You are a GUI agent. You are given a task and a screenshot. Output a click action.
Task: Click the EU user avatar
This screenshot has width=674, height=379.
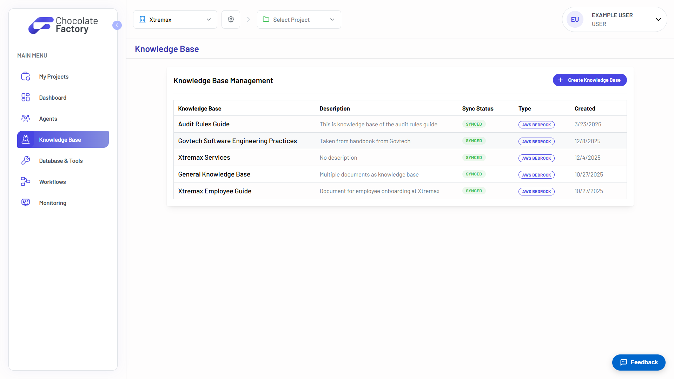tap(575, 19)
